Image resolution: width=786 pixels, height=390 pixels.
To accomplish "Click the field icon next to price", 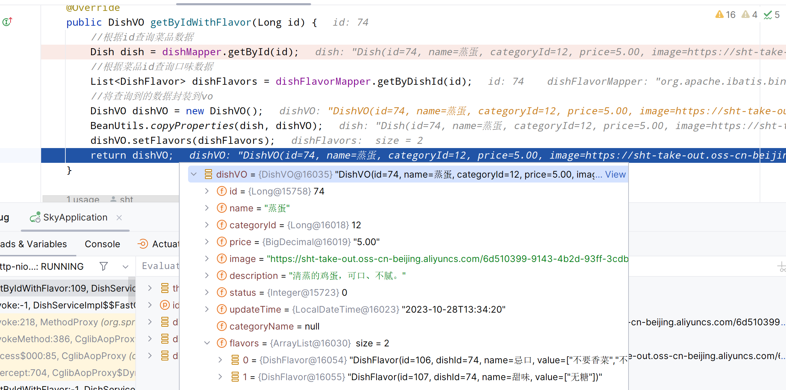I will pos(221,242).
